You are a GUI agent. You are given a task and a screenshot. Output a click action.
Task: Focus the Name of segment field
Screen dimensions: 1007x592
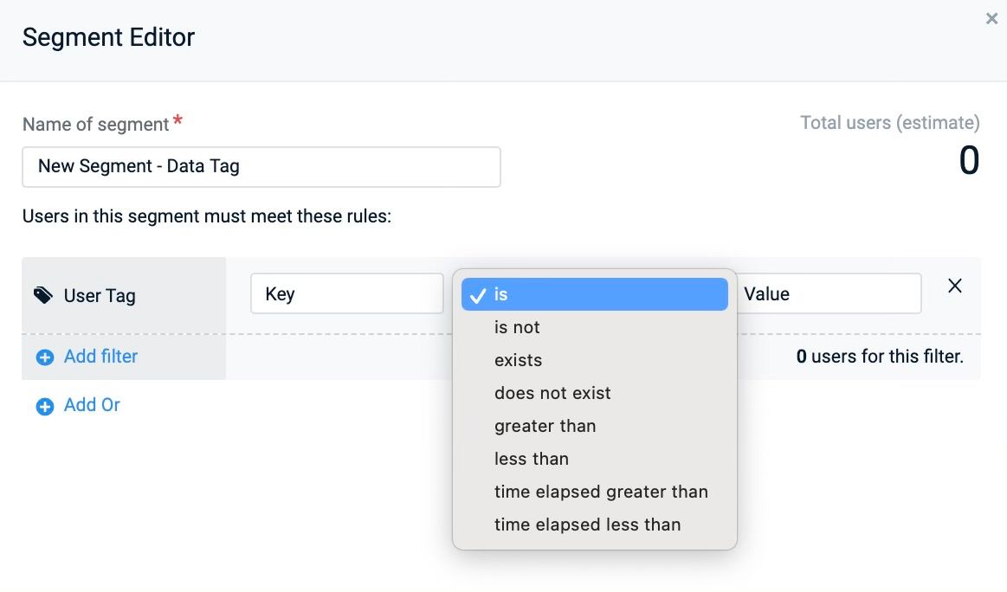coord(261,167)
